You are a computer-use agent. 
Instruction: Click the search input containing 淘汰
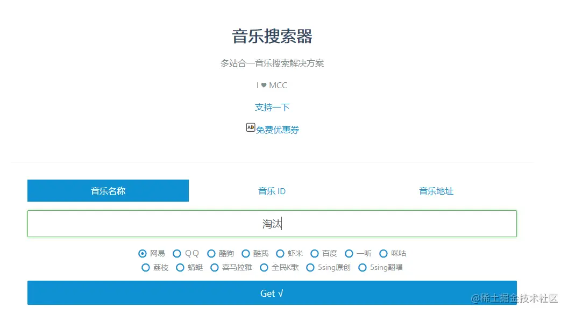[272, 223]
